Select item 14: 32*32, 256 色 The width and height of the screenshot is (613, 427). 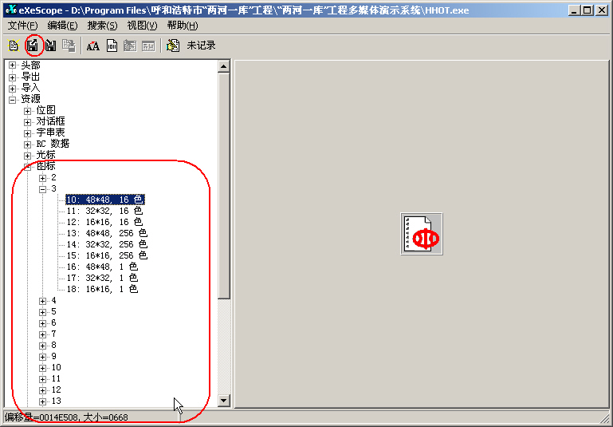(107, 244)
